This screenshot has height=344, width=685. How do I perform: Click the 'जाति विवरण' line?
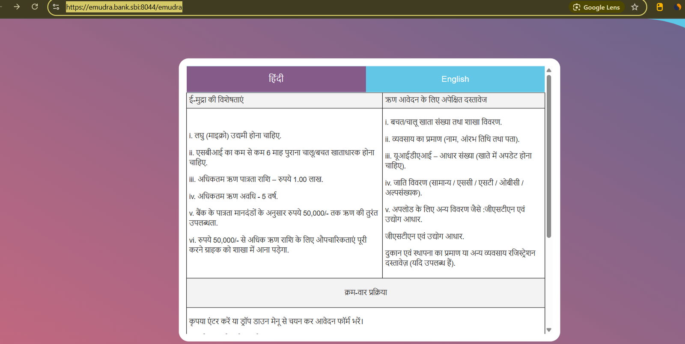(x=454, y=187)
